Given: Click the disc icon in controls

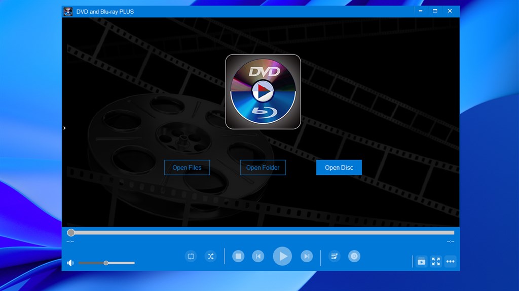Looking at the screenshot, I should point(354,256).
